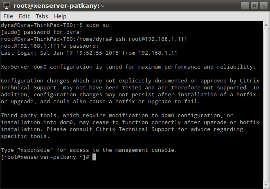The image size is (270, 189).
Task: Open the Help menu
Action: 60,16
